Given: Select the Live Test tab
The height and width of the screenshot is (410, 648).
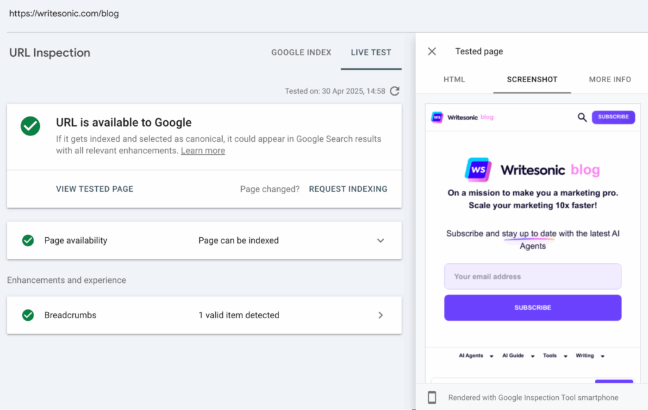Looking at the screenshot, I should 371,53.
